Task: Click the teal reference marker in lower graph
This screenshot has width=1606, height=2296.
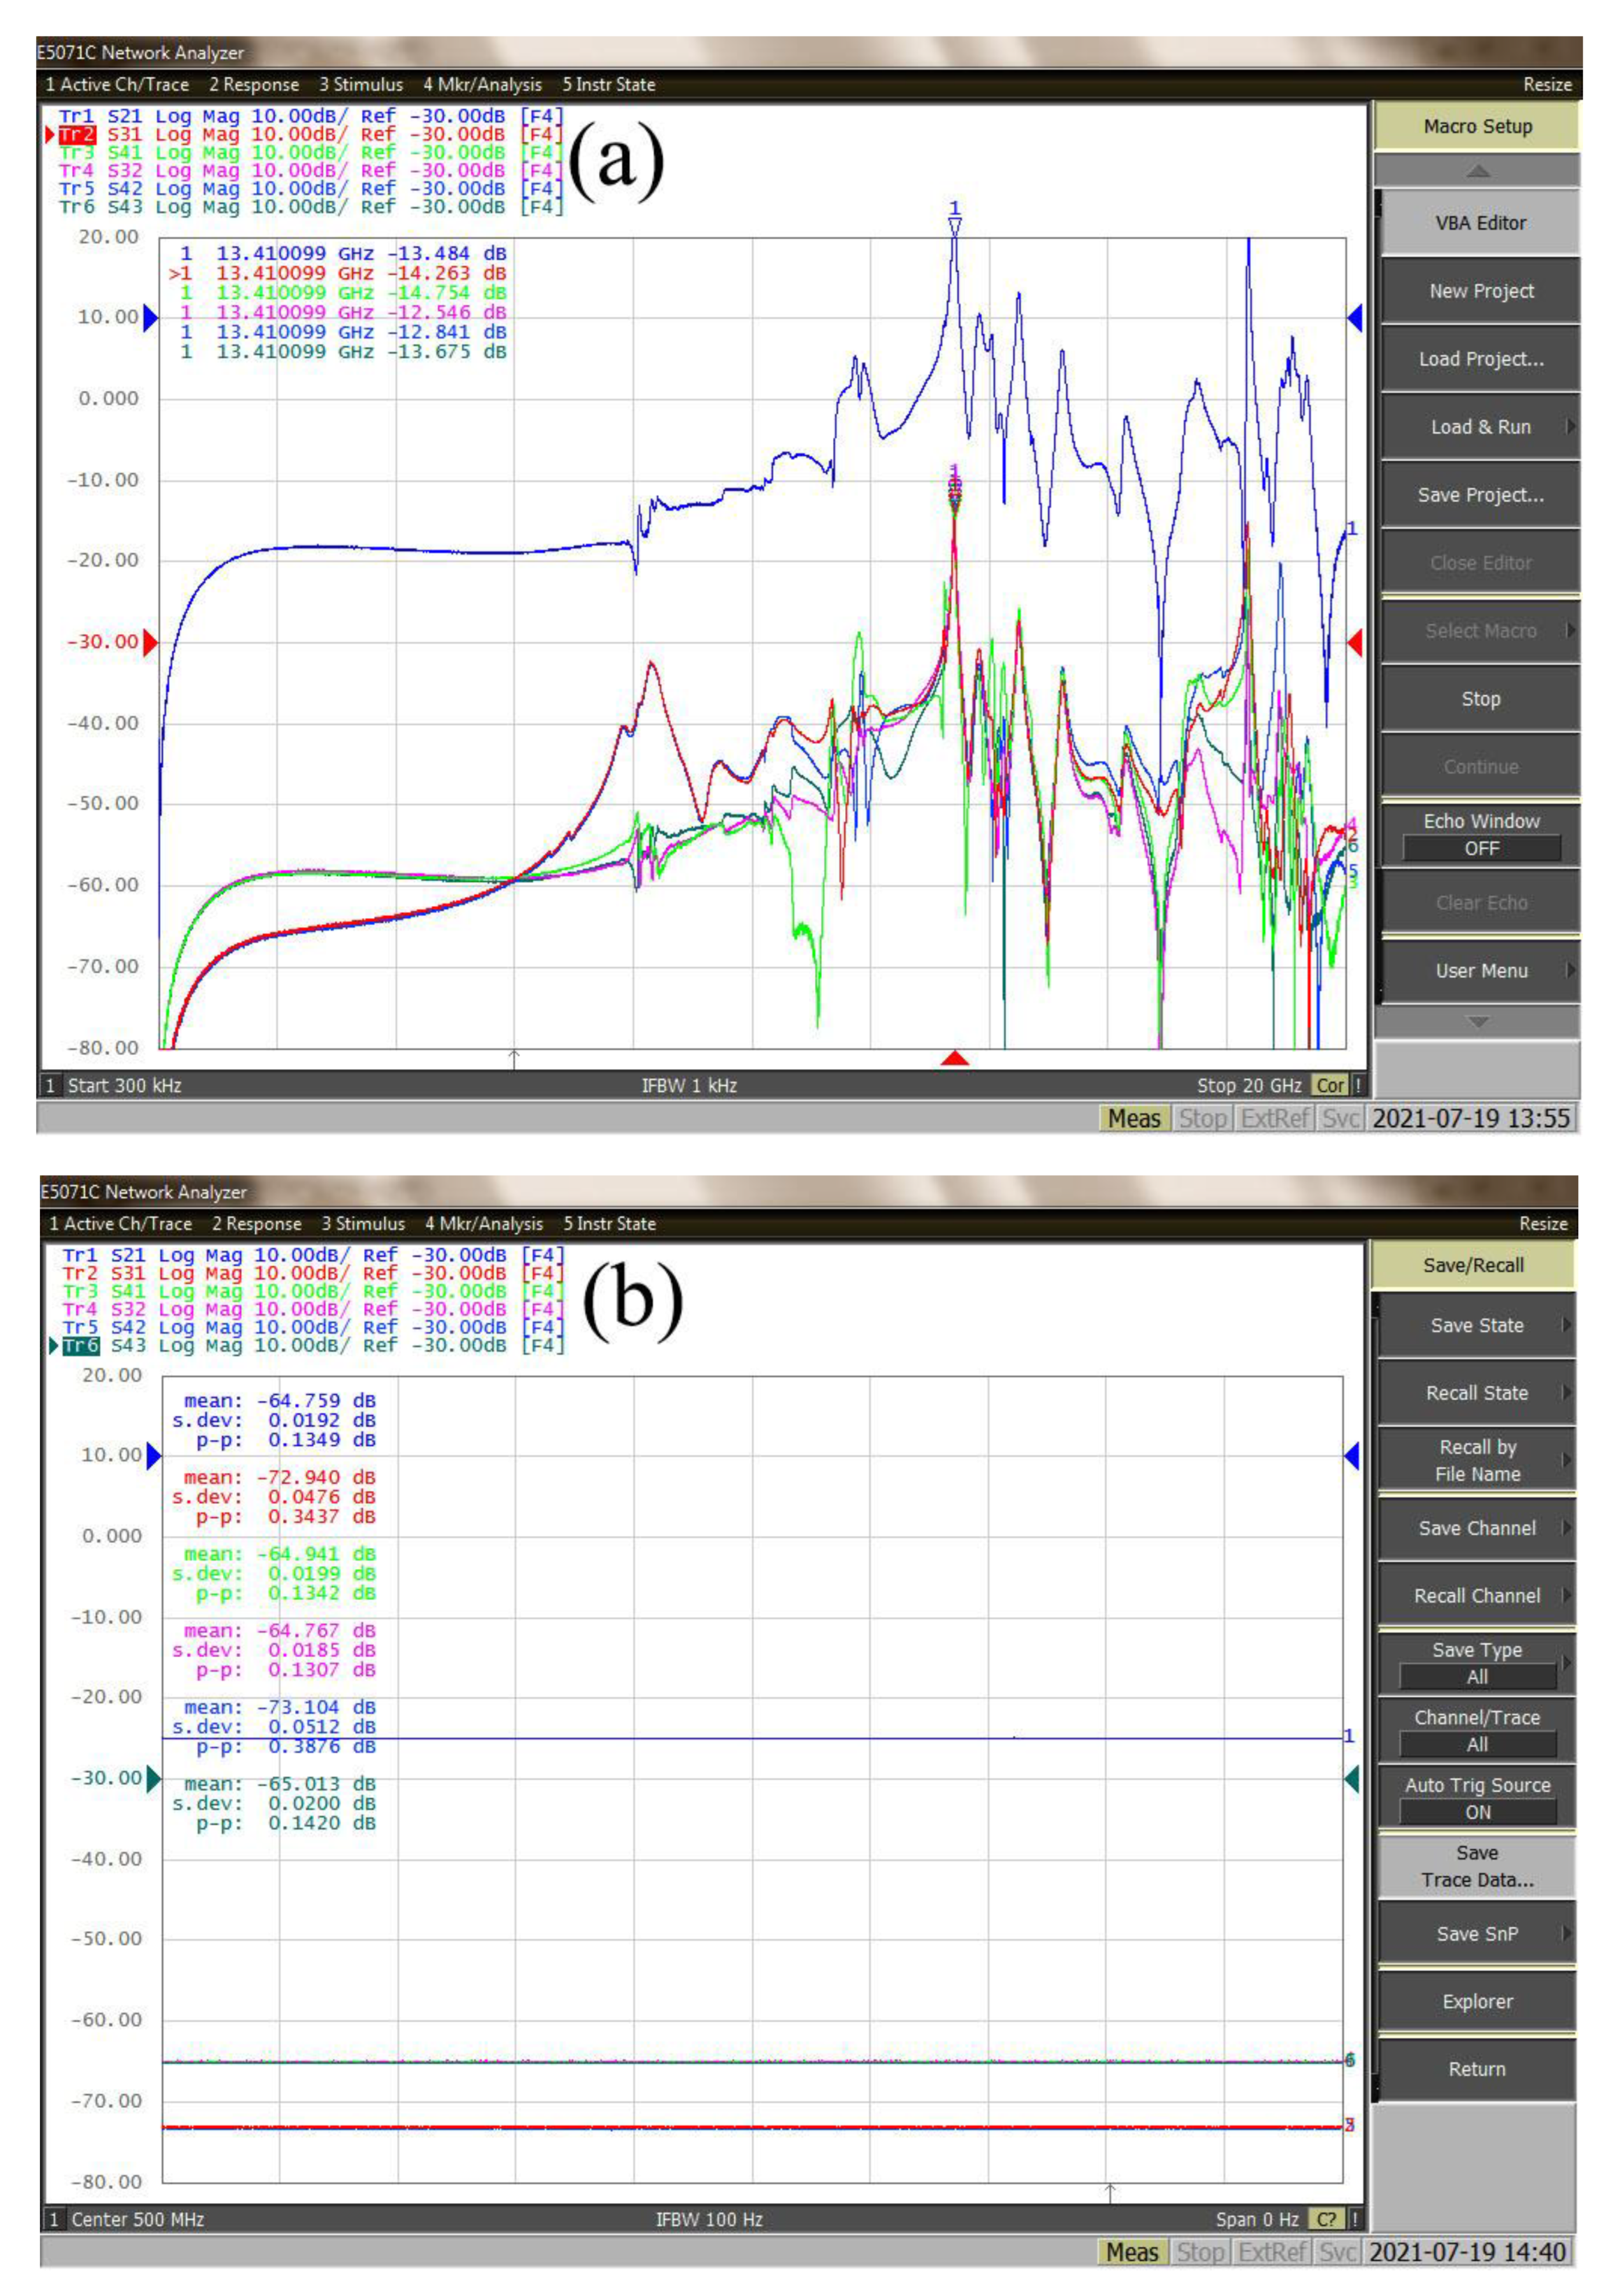Action: pos(153,1778)
